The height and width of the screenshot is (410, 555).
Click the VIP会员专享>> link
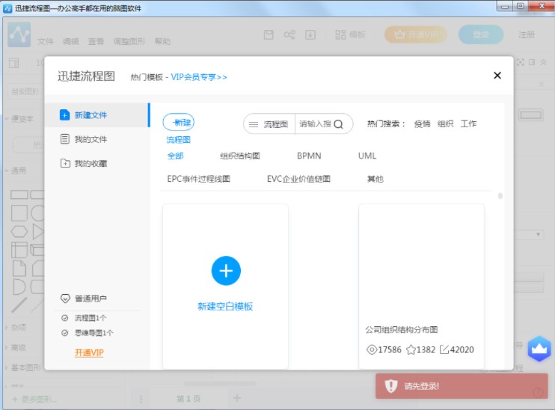coord(199,77)
